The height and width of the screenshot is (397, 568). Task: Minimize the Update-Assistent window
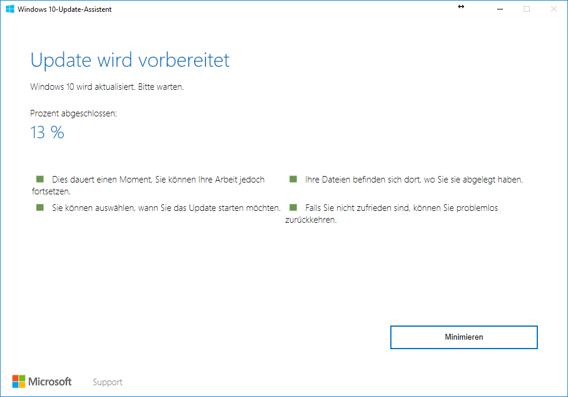[500, 9]
